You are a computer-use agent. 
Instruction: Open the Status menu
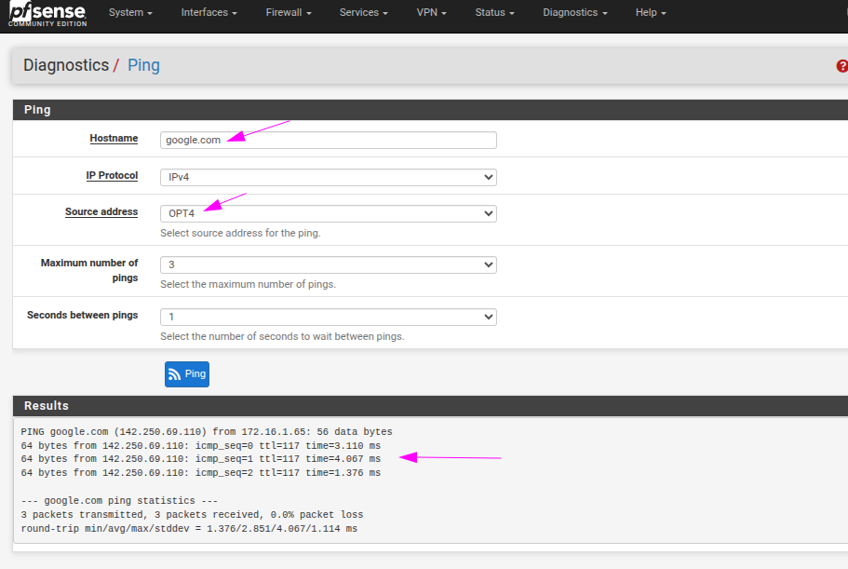pyautogui.click(x=494, y=13)
